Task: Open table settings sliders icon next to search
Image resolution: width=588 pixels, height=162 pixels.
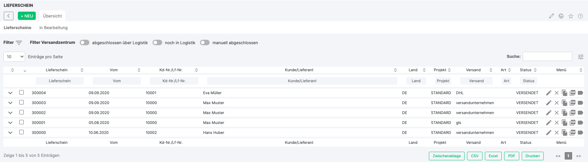Action: pos(581,57)
